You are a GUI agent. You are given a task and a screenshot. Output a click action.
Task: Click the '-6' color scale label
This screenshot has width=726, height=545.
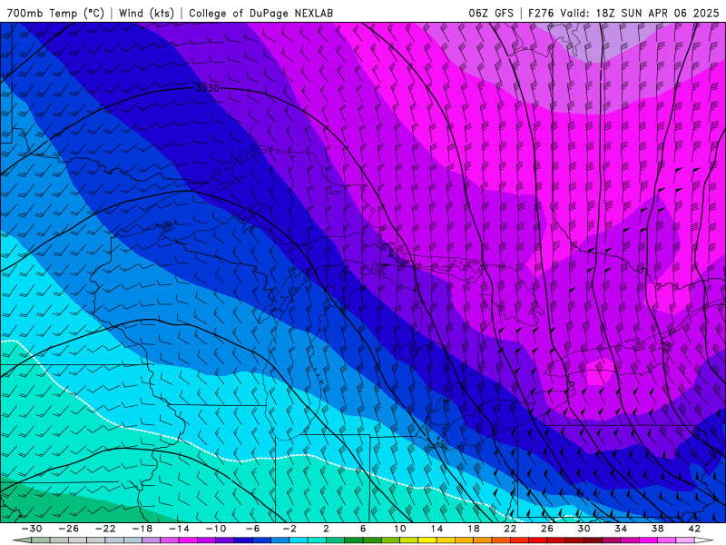coord(253,529)
